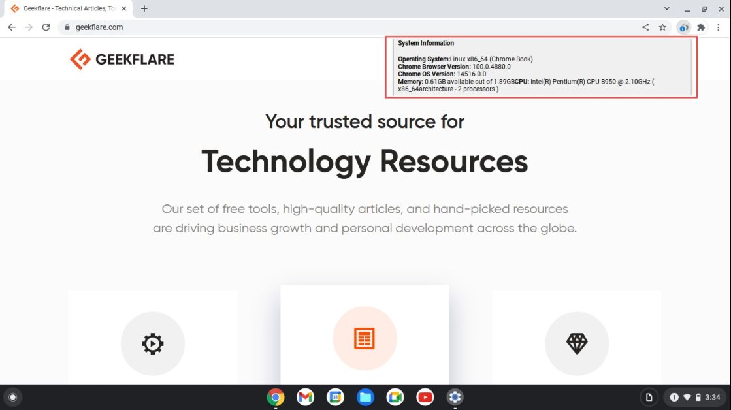This screenshot has height=410, width=731.
Task: Open the ChromeOS launcher button
Action: point(12,397)
